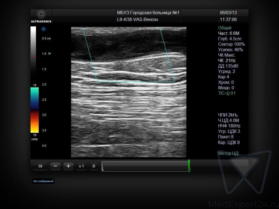Click the Ultrasonix dotted logo
Screen dimensions: 279x209
[x=41, y=14]
